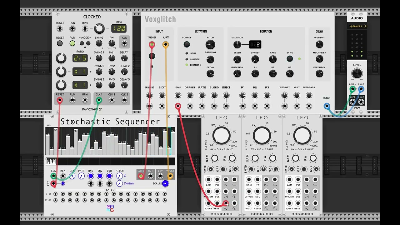Click the 120 BPM display on Clocked

(x=119, y=28)
